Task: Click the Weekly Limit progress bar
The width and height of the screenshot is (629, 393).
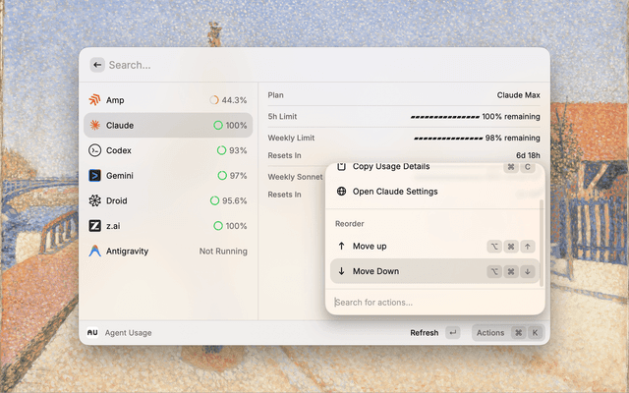Action: click(447, 139)
